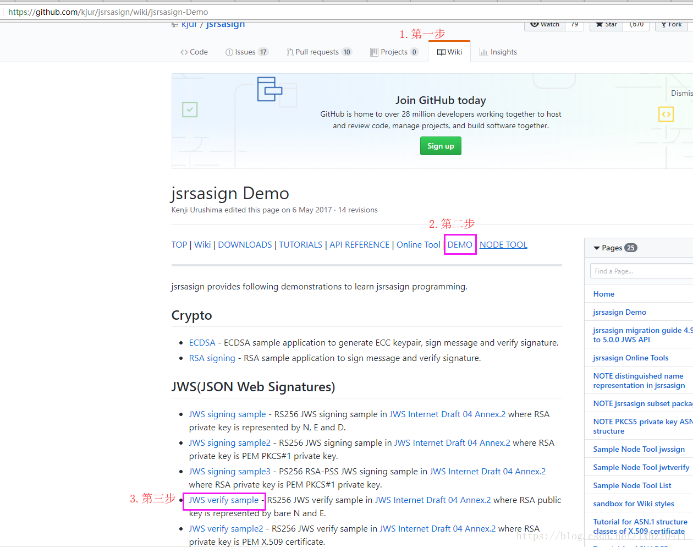Open jsrsasign migration guide page
The width and height of the screenshot is (693, 547).
pos(642,335)
